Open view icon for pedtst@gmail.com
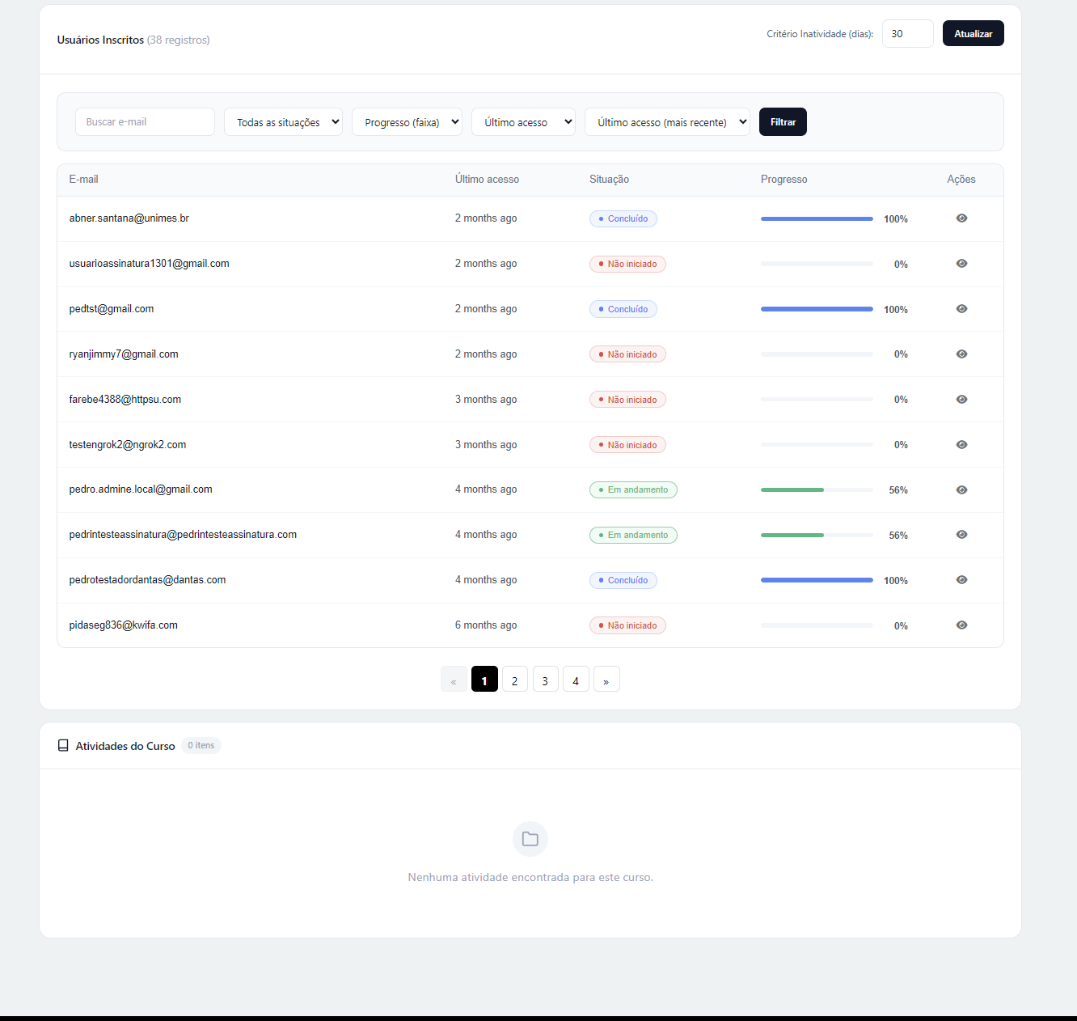 tap(961, 309)
